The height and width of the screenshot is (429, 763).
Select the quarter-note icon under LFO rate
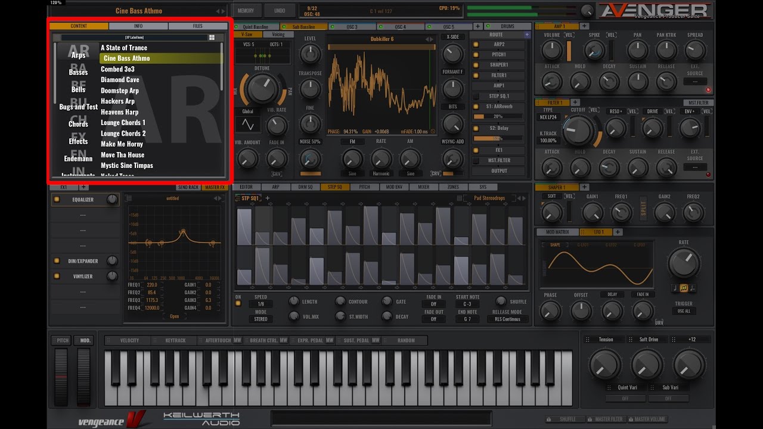coord(675,288)
